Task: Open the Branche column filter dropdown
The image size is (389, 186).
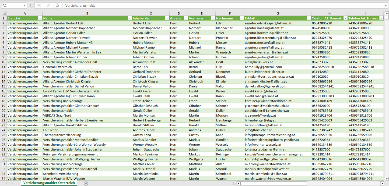Action: point(40,18)
